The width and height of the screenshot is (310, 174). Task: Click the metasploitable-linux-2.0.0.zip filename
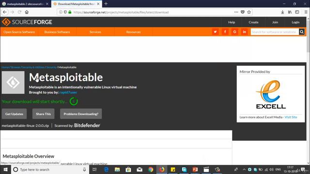(25, 126)
